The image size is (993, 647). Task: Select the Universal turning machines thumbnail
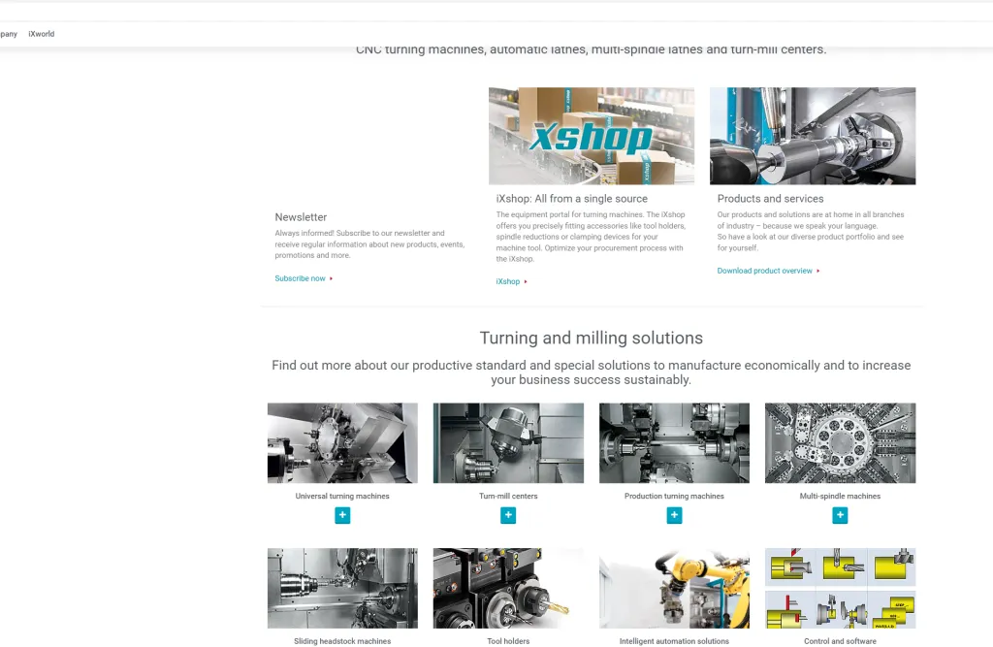pyautogui.click(x=342, y=443)
